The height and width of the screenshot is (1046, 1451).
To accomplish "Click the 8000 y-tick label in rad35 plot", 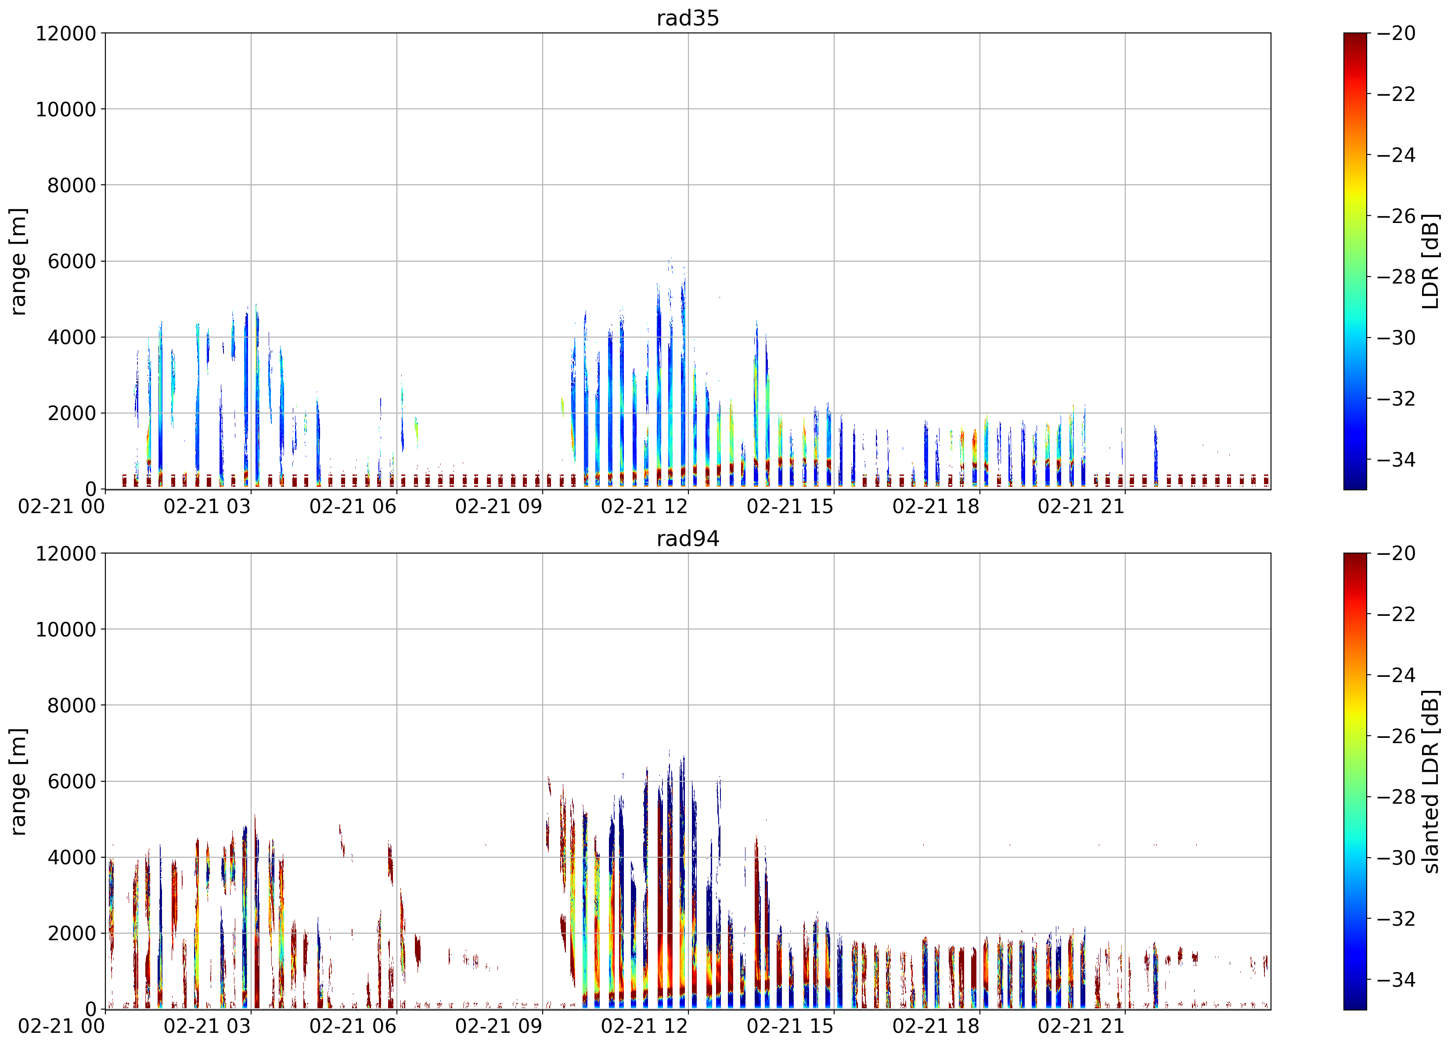I will click(72, 186).
